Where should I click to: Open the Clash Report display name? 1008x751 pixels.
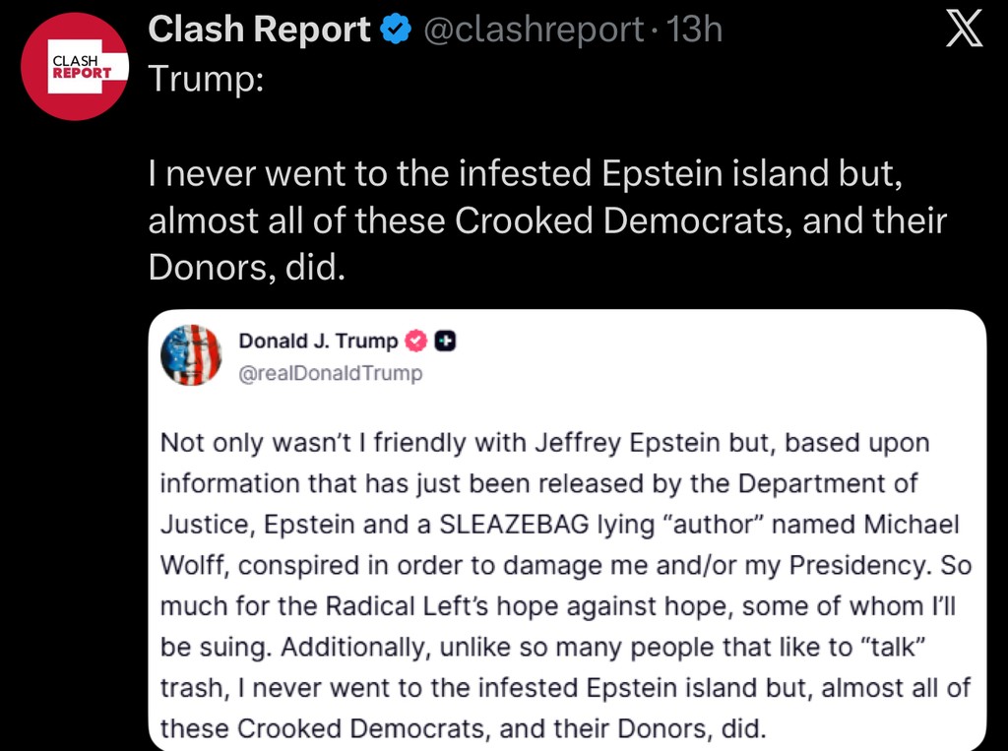pyautogui.click(x=259, y=31)
